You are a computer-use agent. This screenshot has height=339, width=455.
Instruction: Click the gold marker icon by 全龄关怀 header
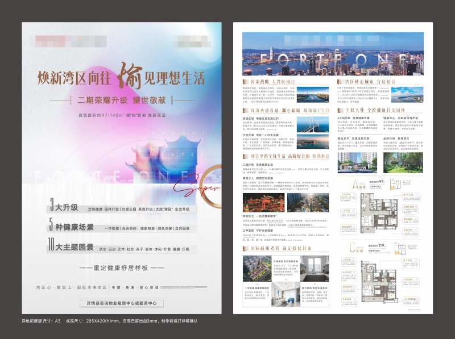click(339, 109)
